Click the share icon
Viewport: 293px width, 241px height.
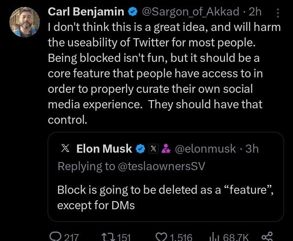tap(266, 237)
